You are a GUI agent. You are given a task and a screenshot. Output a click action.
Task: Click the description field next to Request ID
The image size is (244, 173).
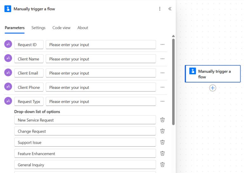tap(101, 45)
